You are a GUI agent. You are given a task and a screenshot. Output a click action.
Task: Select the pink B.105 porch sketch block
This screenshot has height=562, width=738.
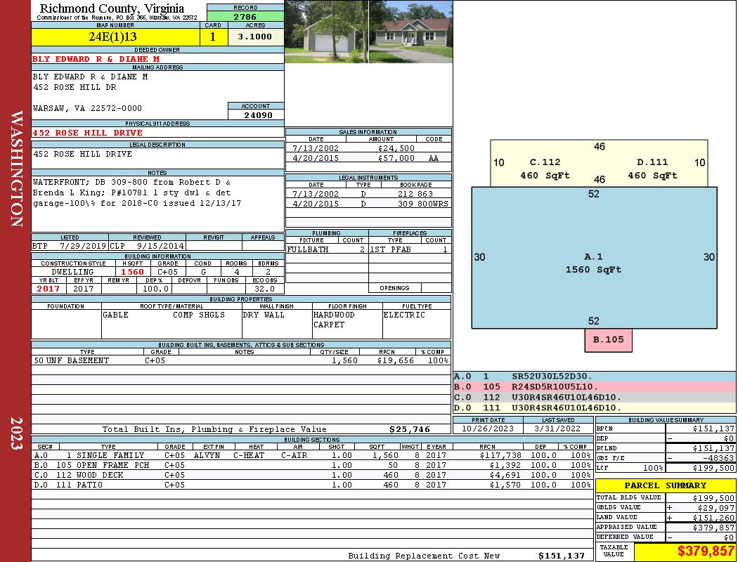point(608,340)
